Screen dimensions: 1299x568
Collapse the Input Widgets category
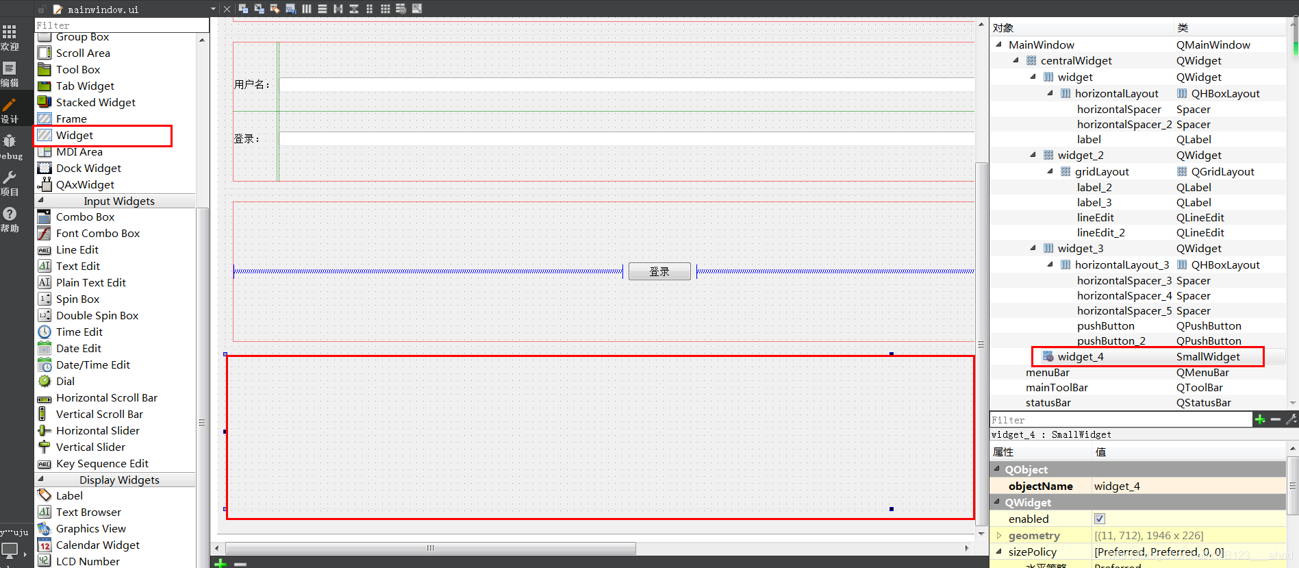[41, 201]
